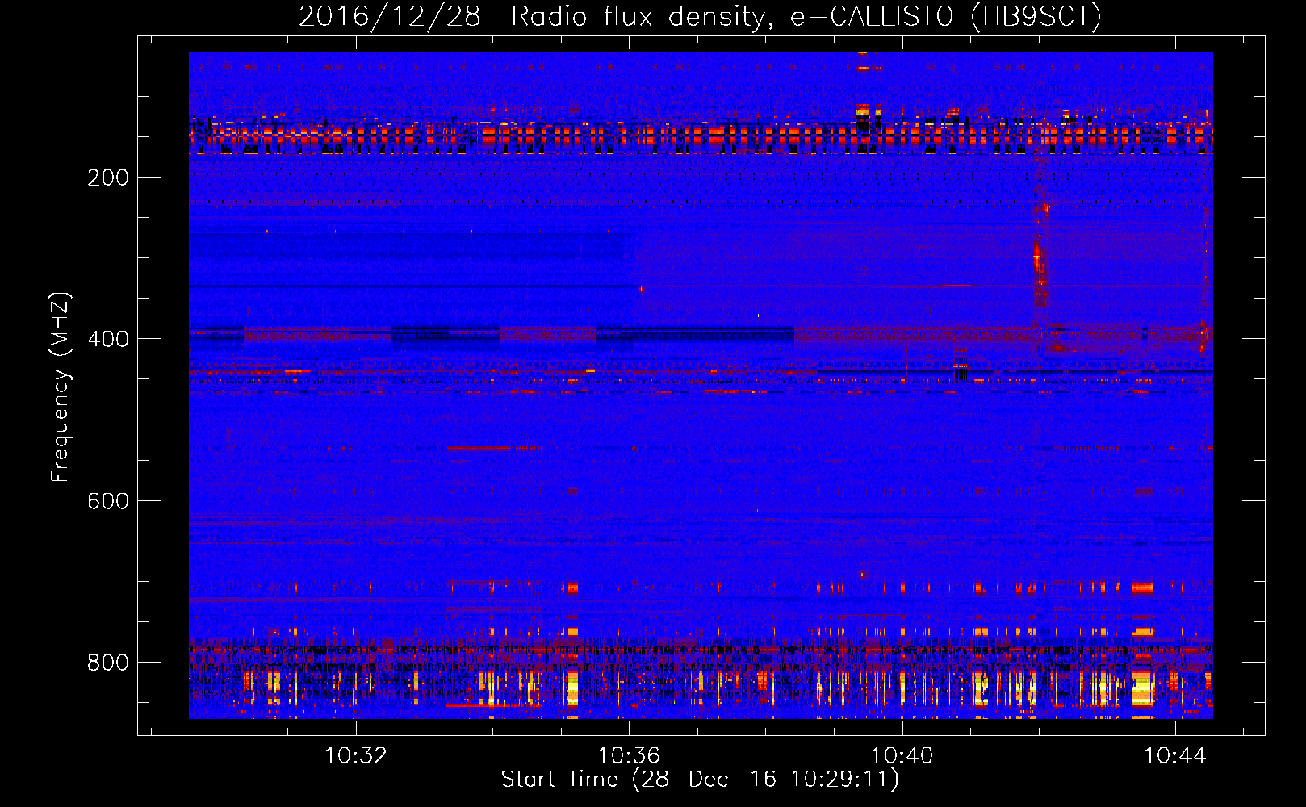
Task: Click the 10:44 time tick label
Action: (x=1175, y=756)
